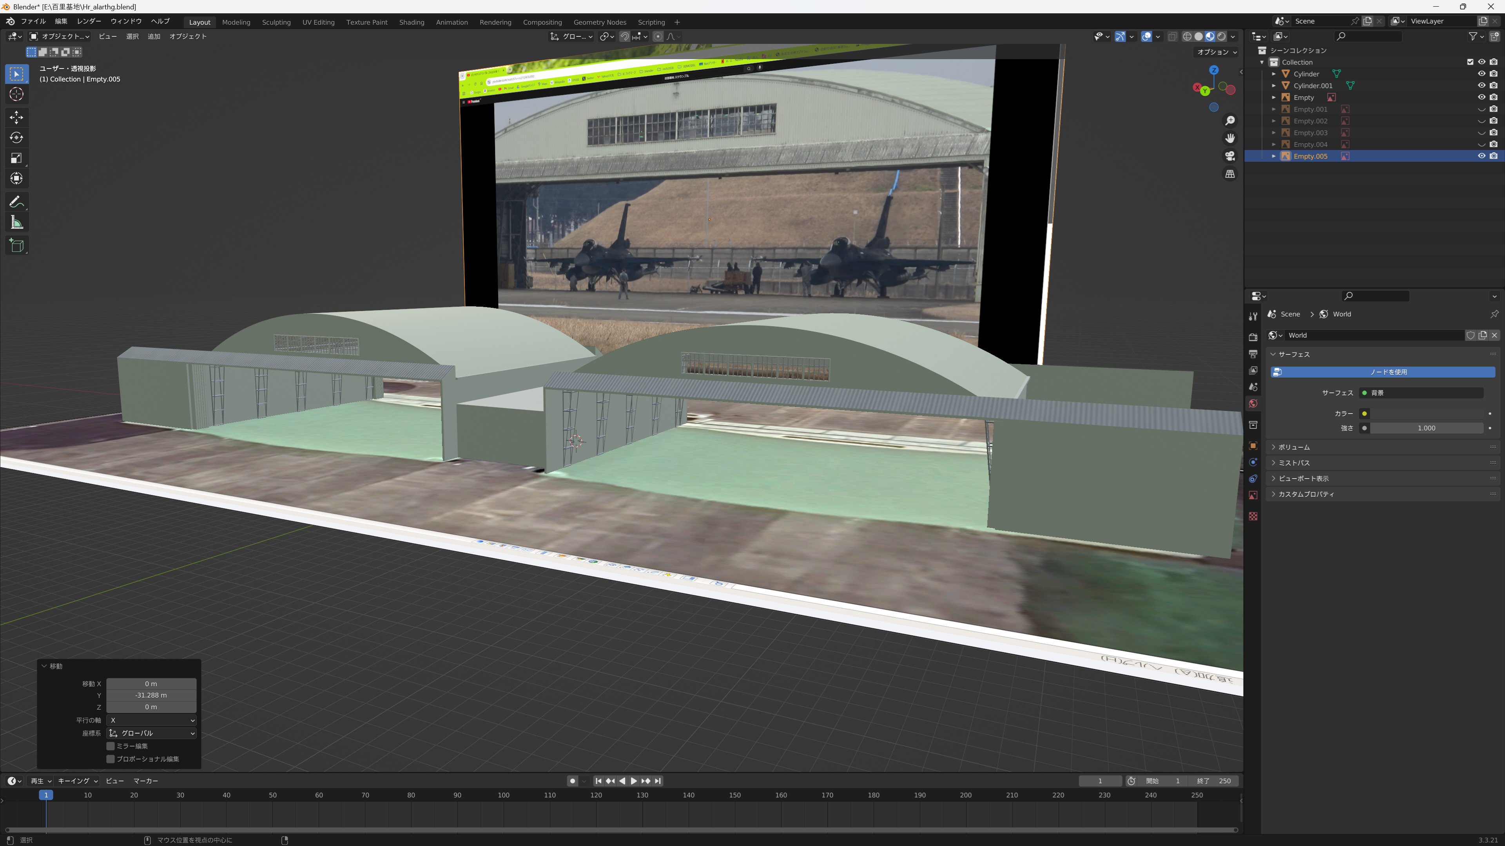Open the 平行の軸 dropdown

coord(151,721)
